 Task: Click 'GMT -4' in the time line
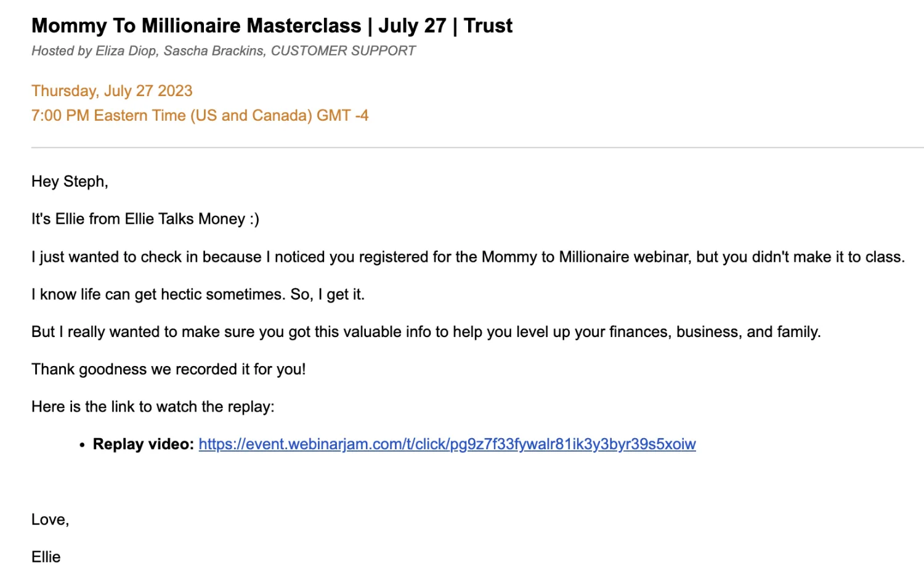coord(342,116)
